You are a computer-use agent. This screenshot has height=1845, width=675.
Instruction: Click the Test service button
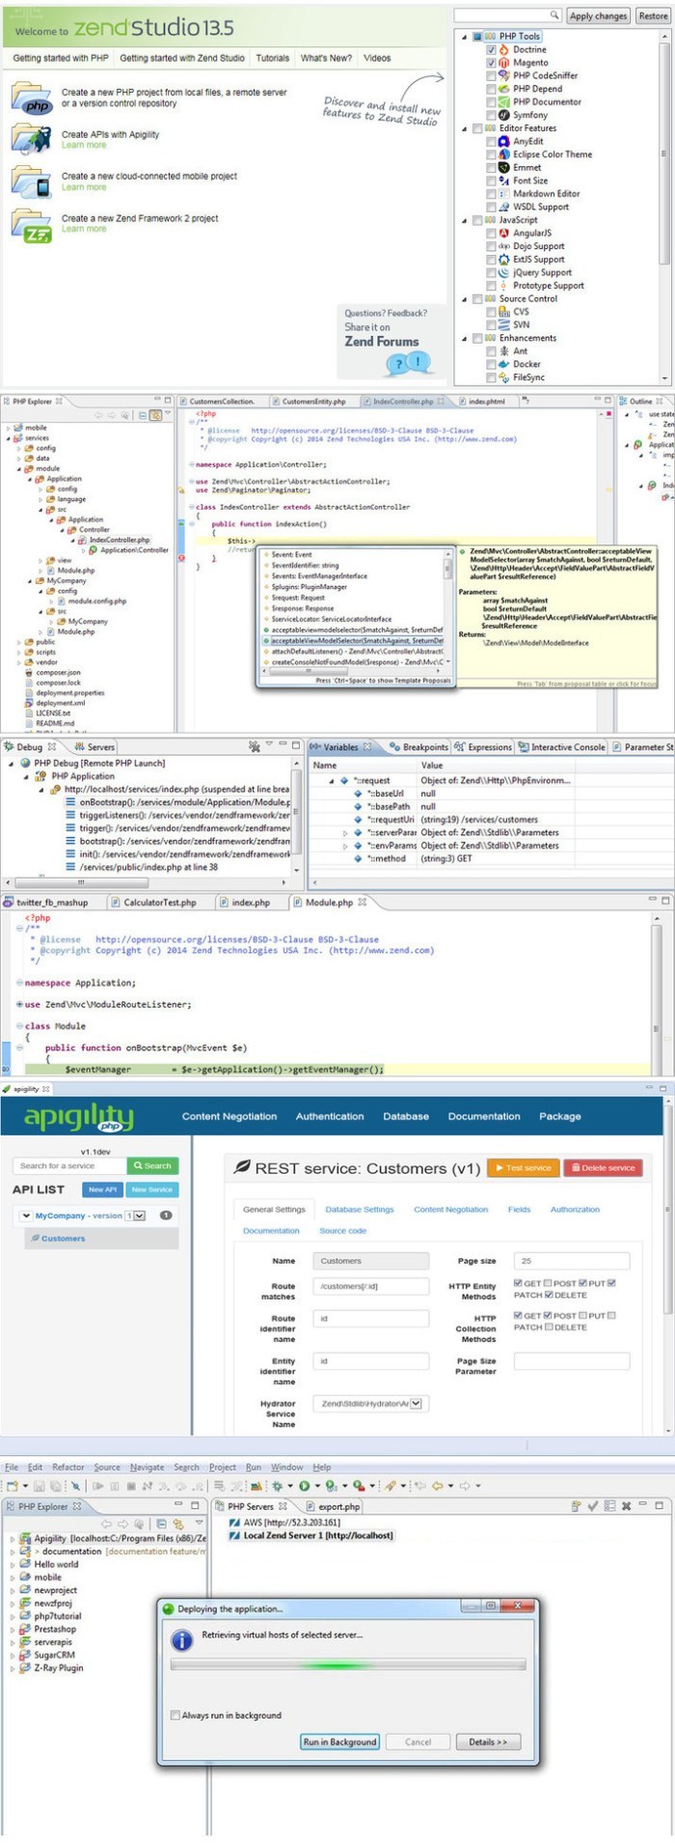point(524,1167)
